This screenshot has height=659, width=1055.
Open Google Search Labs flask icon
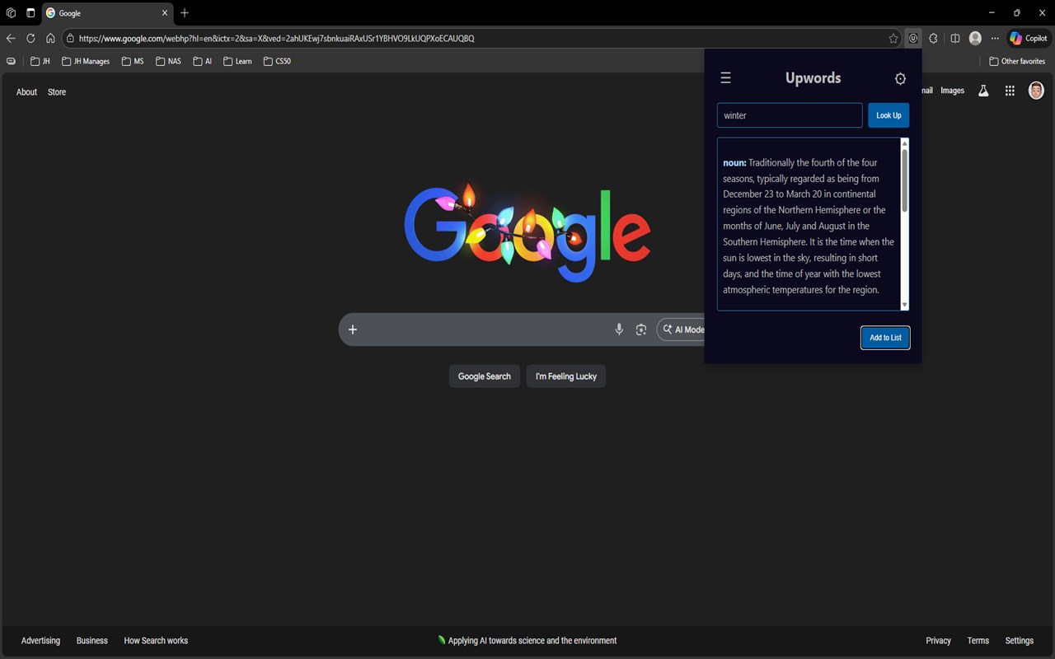983,91
